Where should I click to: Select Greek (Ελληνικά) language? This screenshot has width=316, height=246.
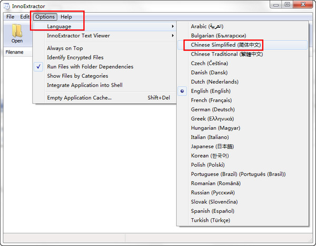(x=242, y=119)
